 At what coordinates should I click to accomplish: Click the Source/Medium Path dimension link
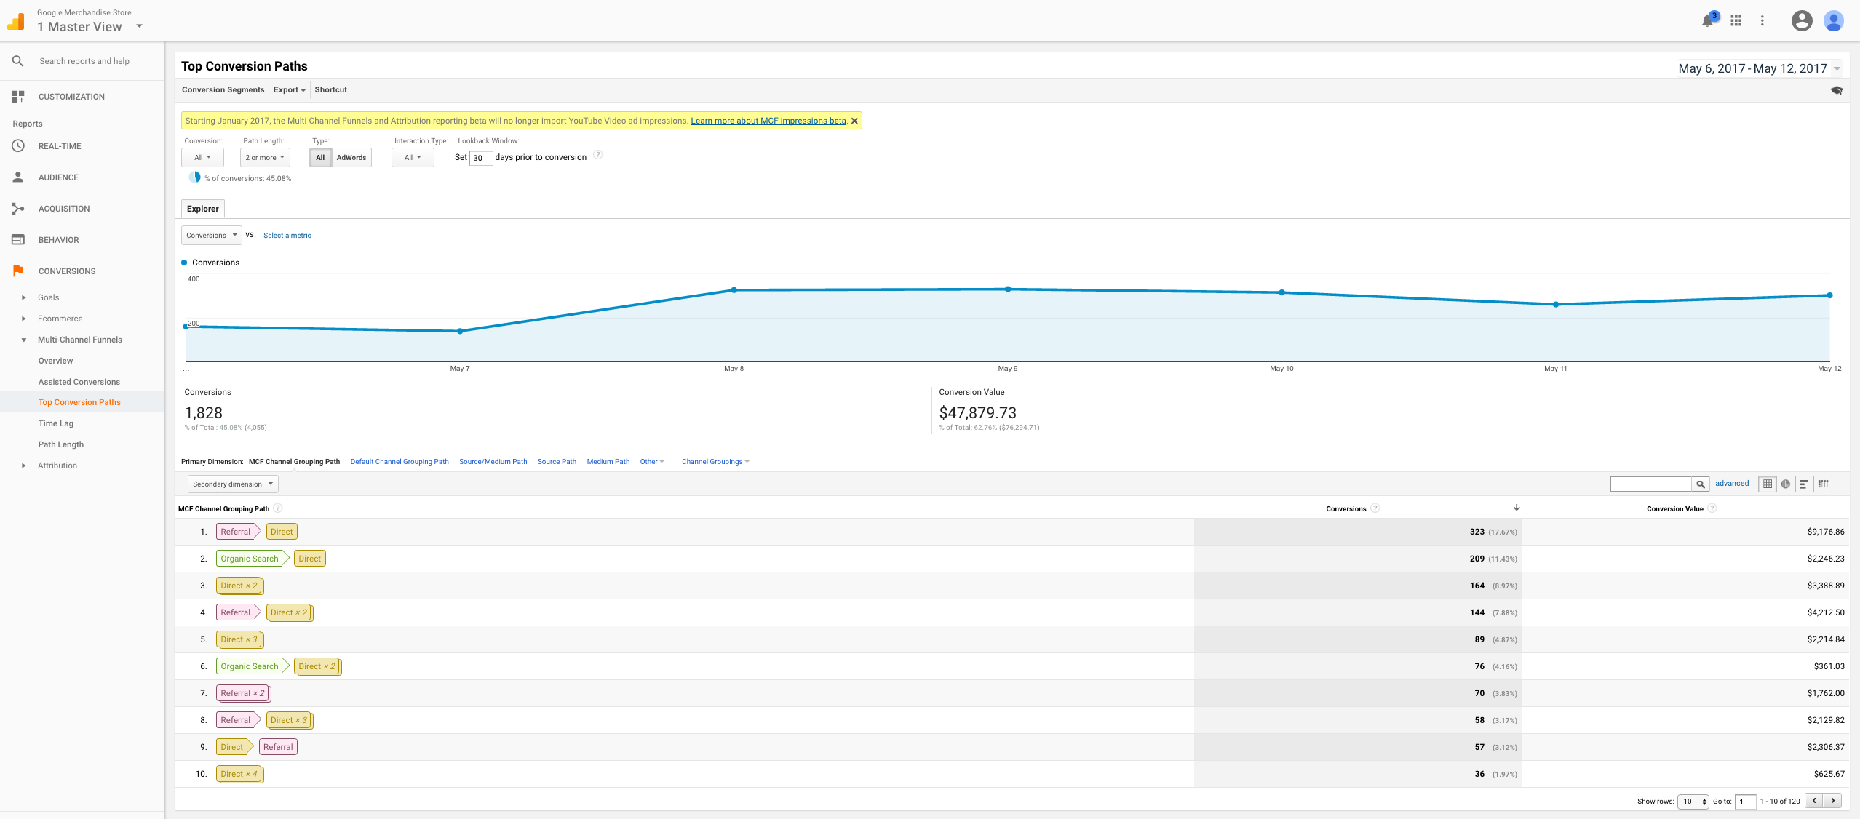tap(493, 462)
